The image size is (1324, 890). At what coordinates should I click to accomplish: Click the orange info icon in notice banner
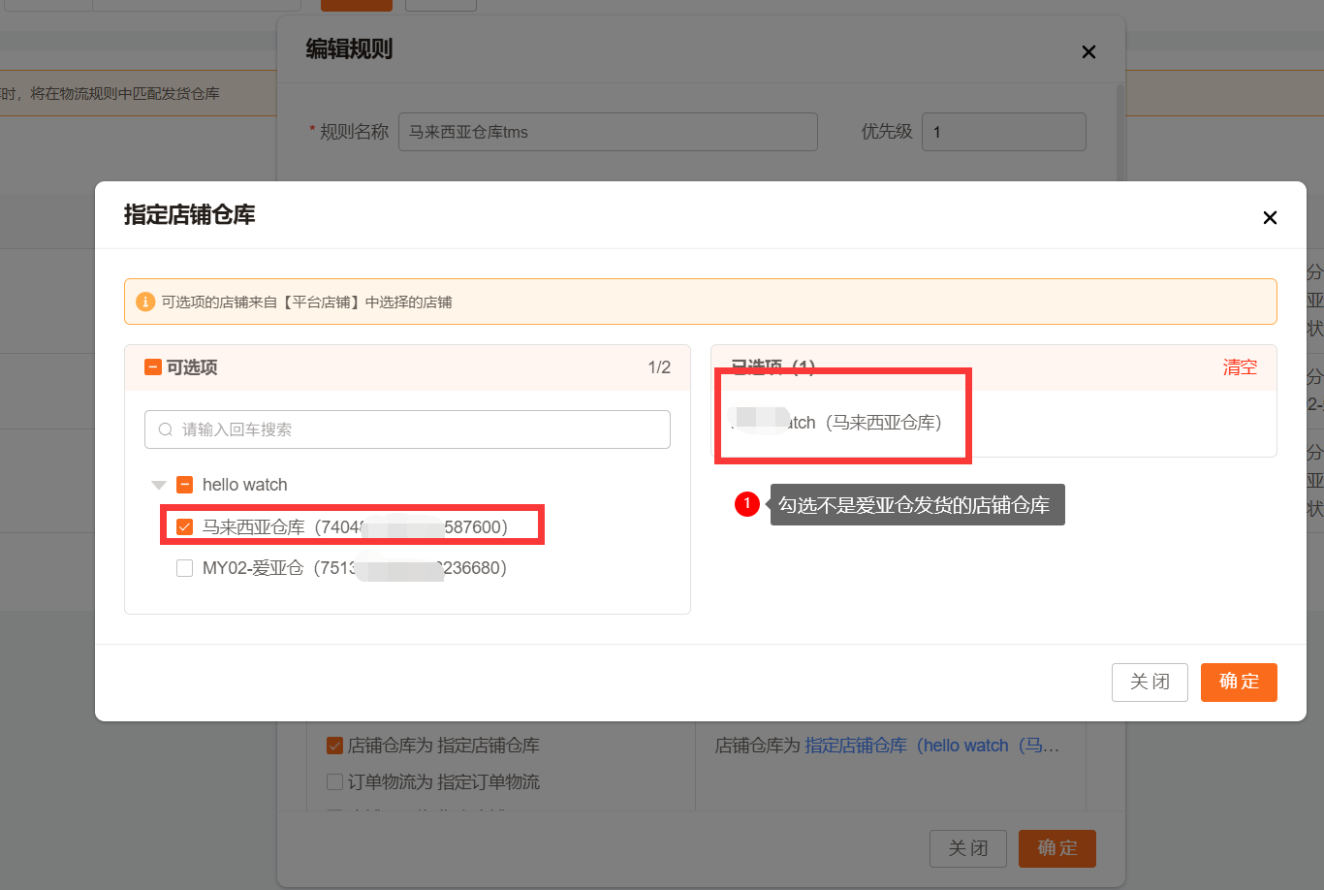click(x=145, y=302)
